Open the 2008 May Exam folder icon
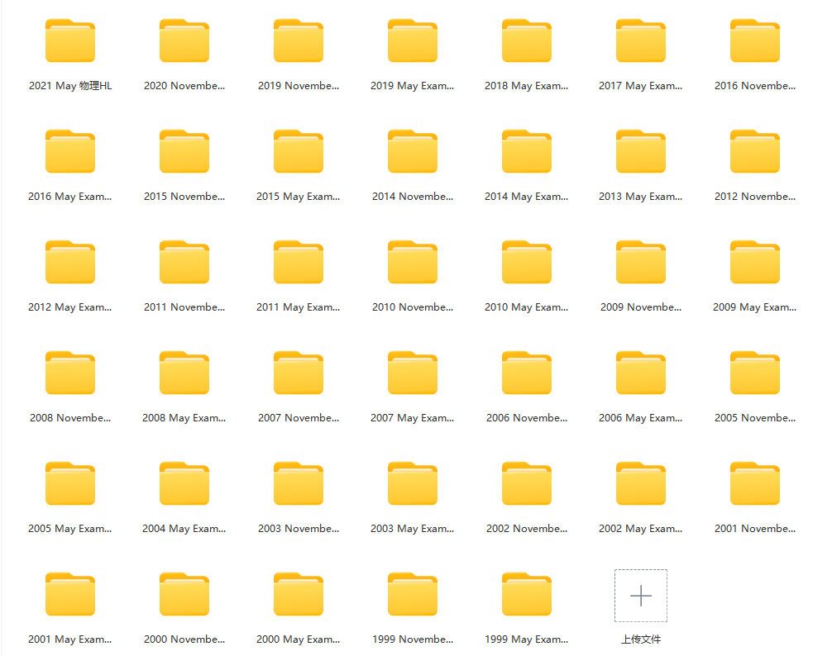813x656 pixels. 184,373
